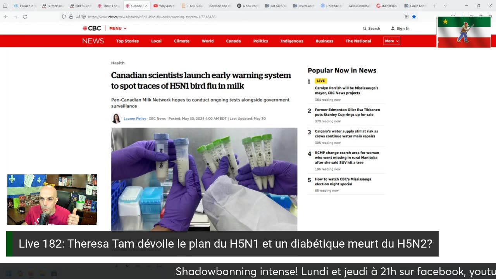496x279 pixels.
Task: Open How to watch Mississauga election story
Action: tap(343, 181)
